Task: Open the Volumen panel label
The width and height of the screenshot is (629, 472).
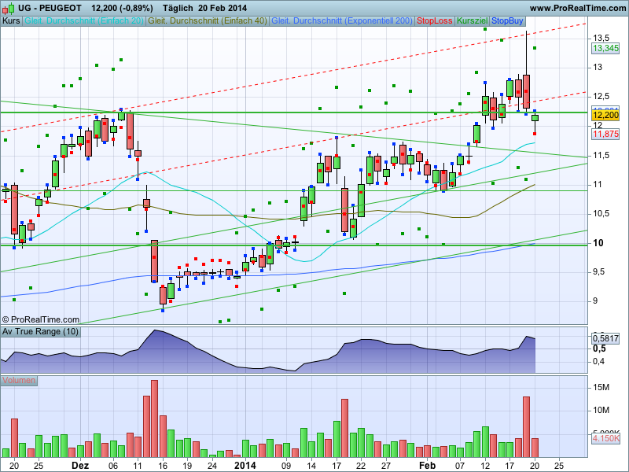Action: (19, 380)
